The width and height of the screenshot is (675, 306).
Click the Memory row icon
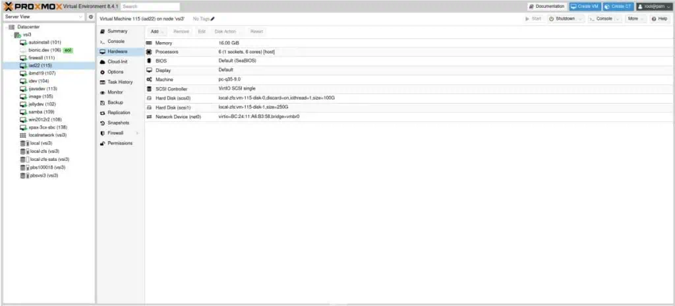[x=149, y=42]
